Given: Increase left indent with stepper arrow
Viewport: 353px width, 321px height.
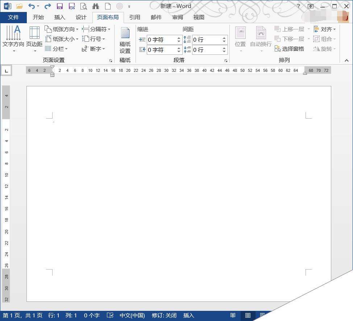Looking at the screenshot, I should click(x=179, y=38).
